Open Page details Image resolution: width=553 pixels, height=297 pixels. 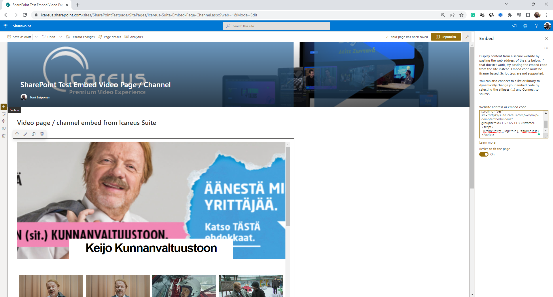[110, 37]
